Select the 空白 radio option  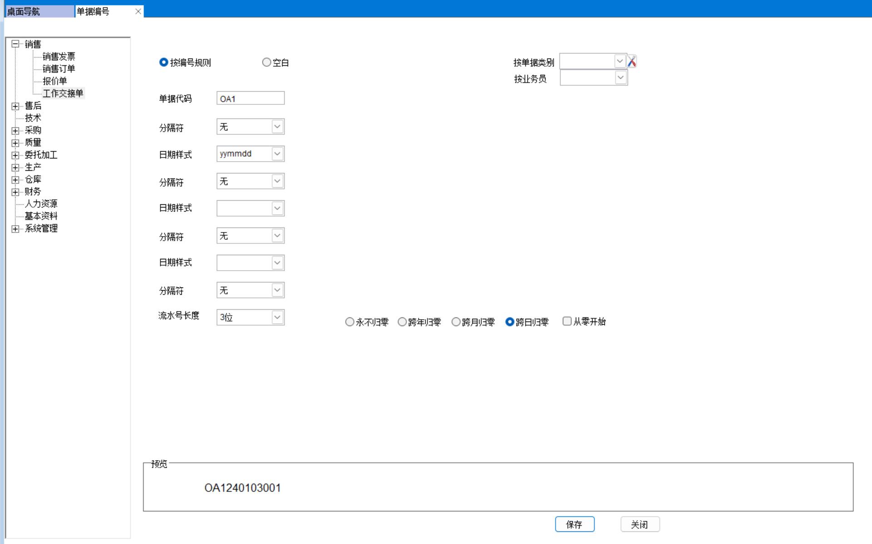[x=267, y=63]
